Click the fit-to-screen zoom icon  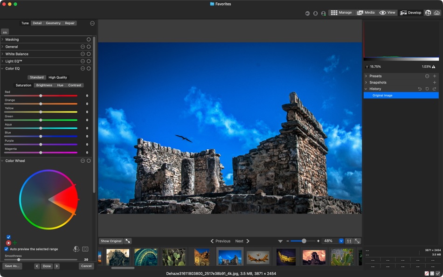357,241
